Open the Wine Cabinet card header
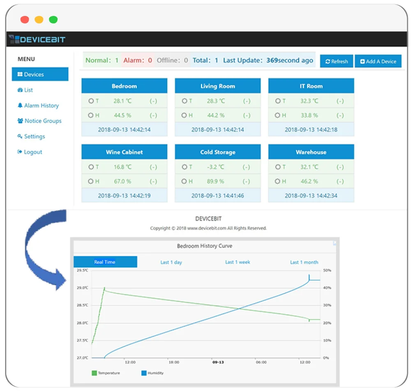Screen dimensions: 411x391 click(124, 152)
